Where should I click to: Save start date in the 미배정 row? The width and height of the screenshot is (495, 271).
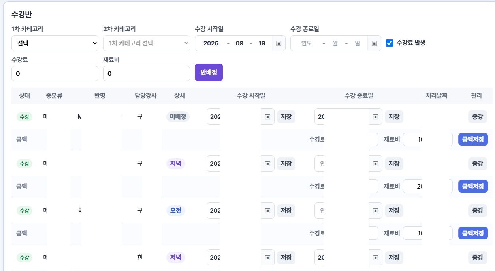pos(286,117)
